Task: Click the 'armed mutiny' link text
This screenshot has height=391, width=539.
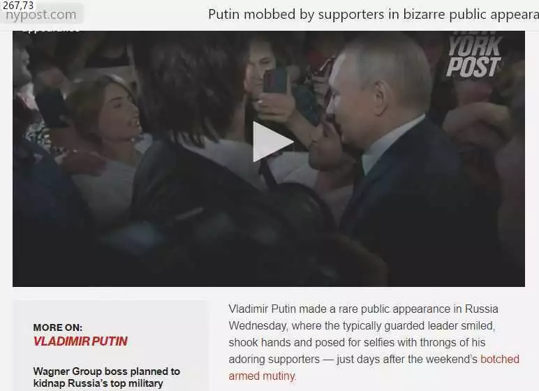Action: point(262,376)
